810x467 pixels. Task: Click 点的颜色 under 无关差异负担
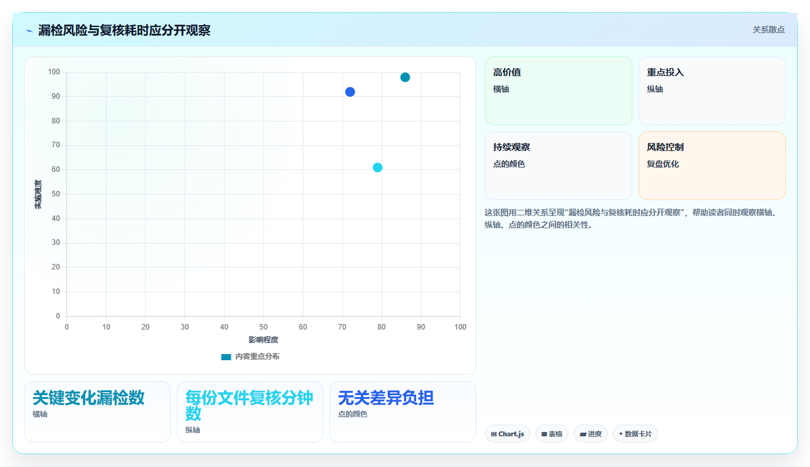coord(353,414)
